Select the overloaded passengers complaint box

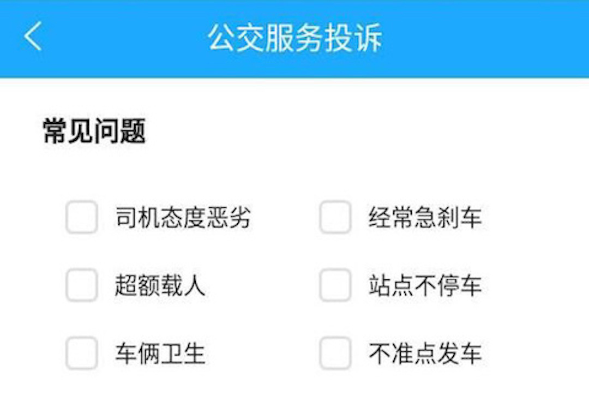click(x=82, y=285)
